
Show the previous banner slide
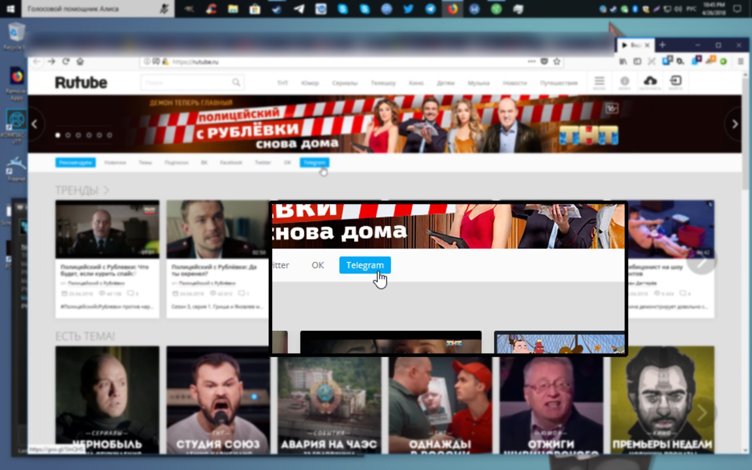(x=35, y=124)
